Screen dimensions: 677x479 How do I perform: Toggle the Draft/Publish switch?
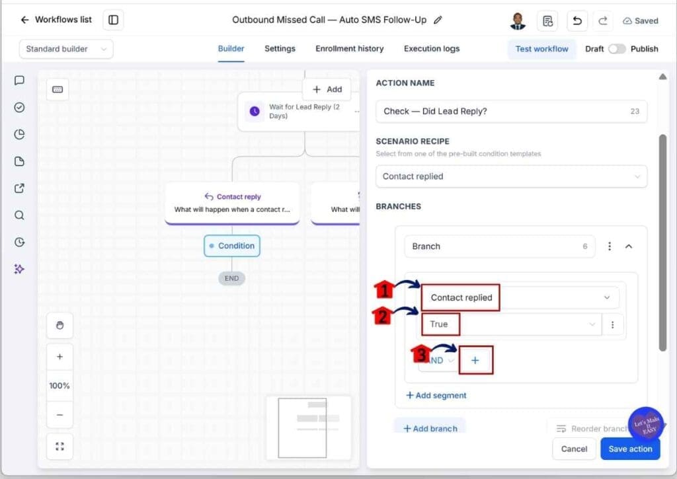point(617,49)
